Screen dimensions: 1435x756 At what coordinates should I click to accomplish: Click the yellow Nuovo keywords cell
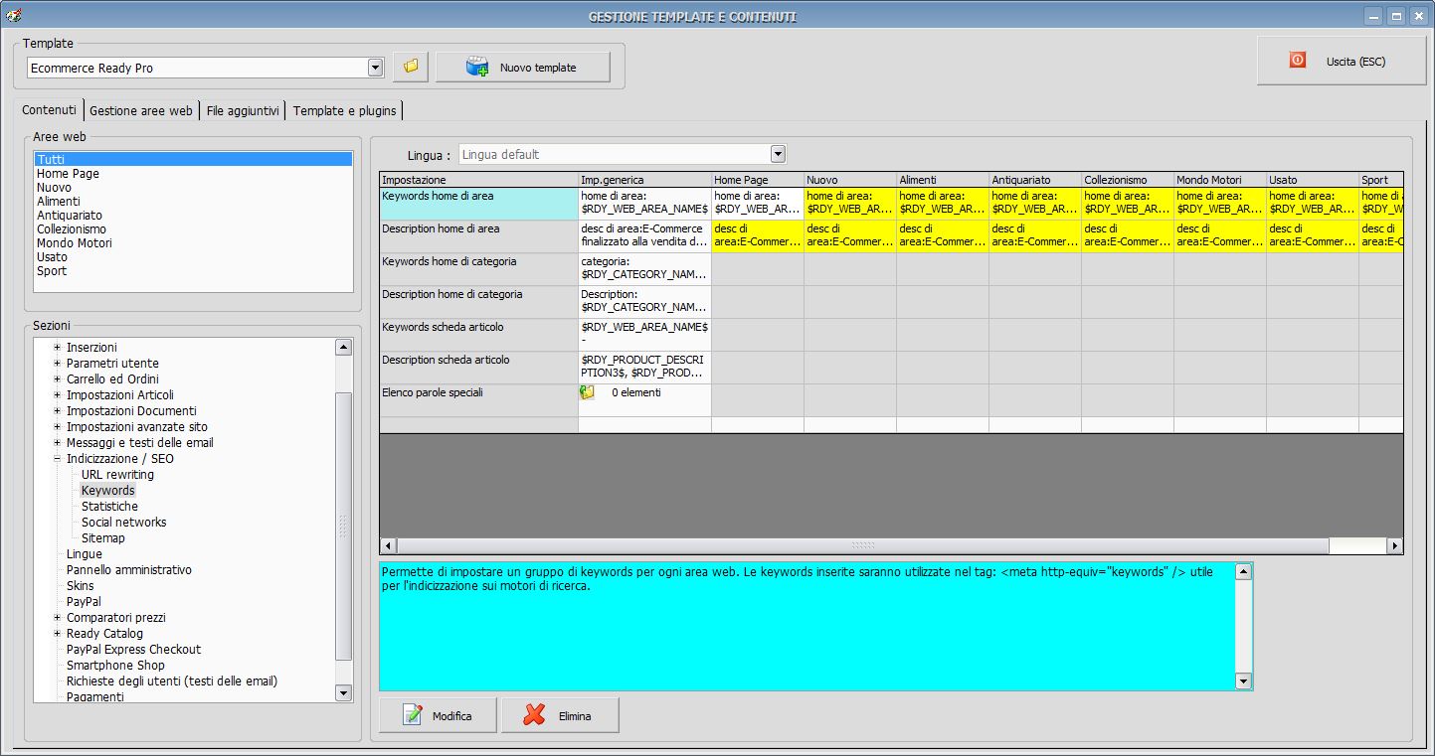click(x=849, y=203)
